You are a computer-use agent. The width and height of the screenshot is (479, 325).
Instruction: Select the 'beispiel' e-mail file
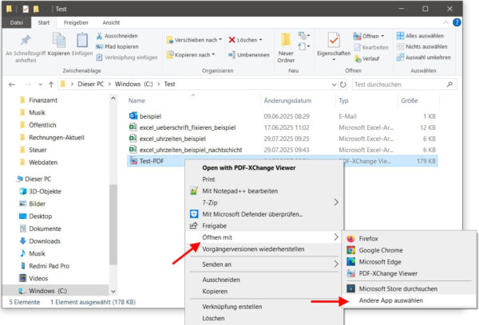coord(150,116)
